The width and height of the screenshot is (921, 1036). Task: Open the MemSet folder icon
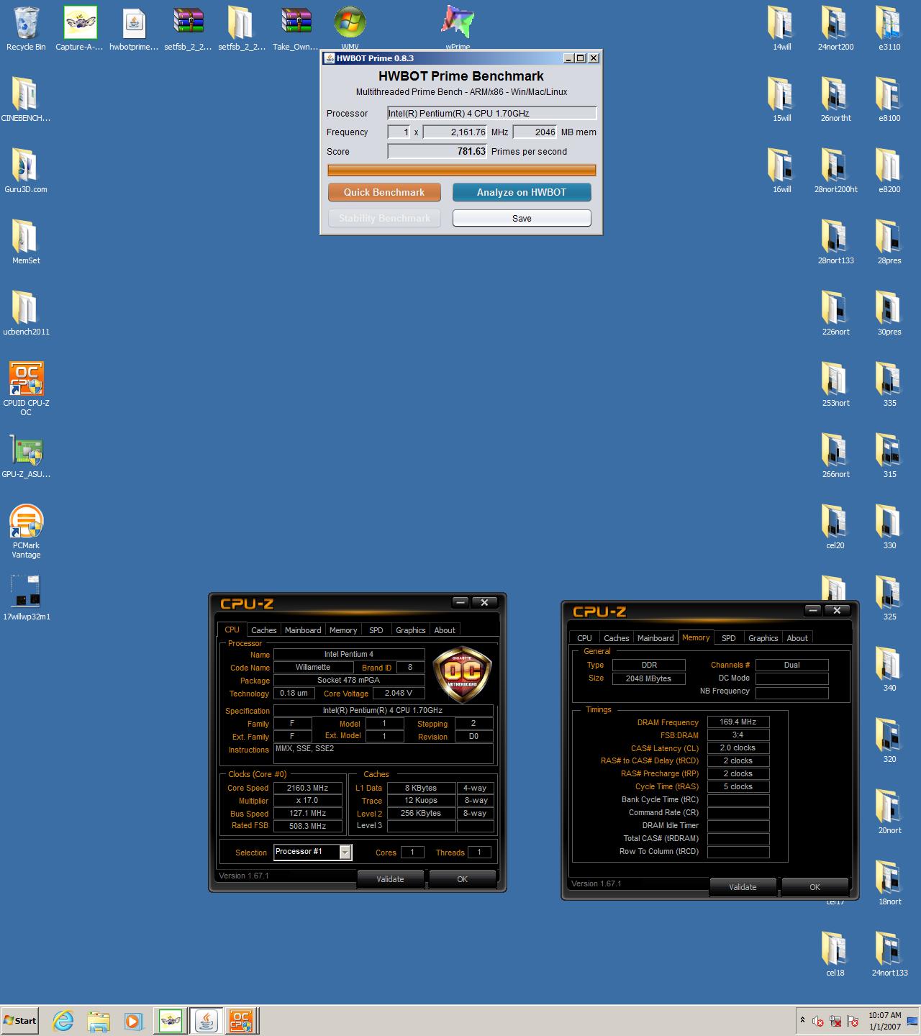(x=26, y=242)
